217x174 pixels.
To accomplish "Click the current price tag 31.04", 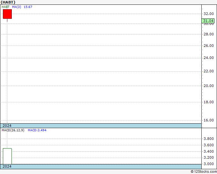I will pyautogui.click(x=208, y=21).
